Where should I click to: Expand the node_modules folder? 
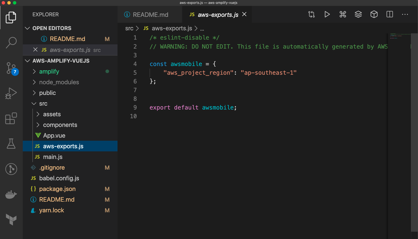[70, 82]
